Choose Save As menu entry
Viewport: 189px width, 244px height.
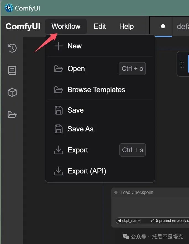100,129
